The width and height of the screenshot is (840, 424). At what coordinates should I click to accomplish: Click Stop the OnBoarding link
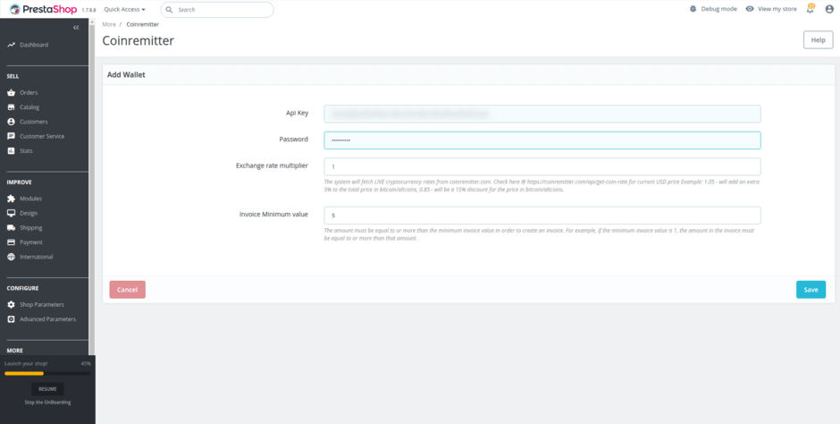pyautogui.click(x=47, y=402)
